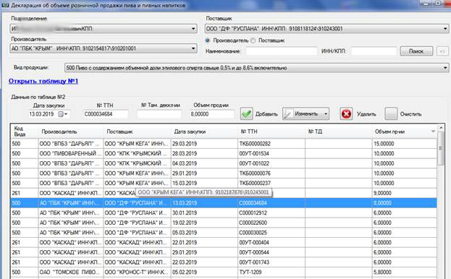
Task: Select the highlighted row C000034684
Action: pos(224,203)
